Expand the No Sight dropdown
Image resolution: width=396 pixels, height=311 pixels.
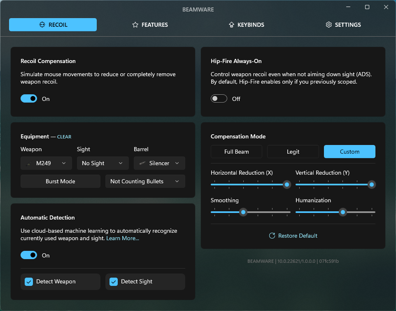point(102,163)
